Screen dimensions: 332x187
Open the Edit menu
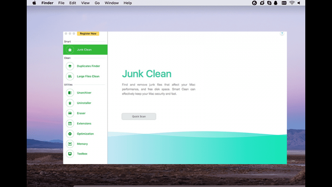tap(73, 3)
